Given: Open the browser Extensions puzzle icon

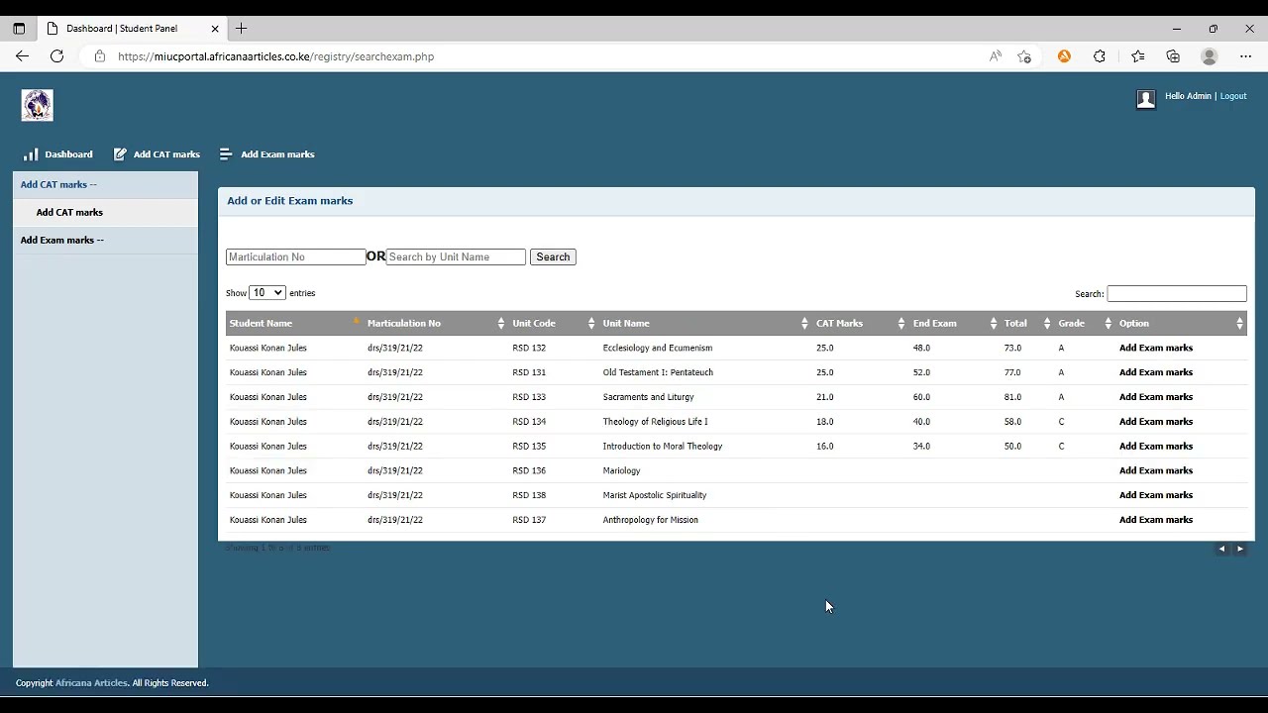Looking at the screenshot, I should click(1100, 56).
